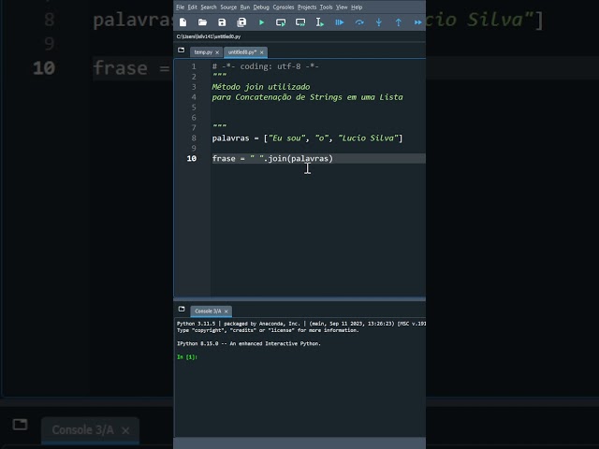Click line number 10 in editor gutter

(192, 158)
